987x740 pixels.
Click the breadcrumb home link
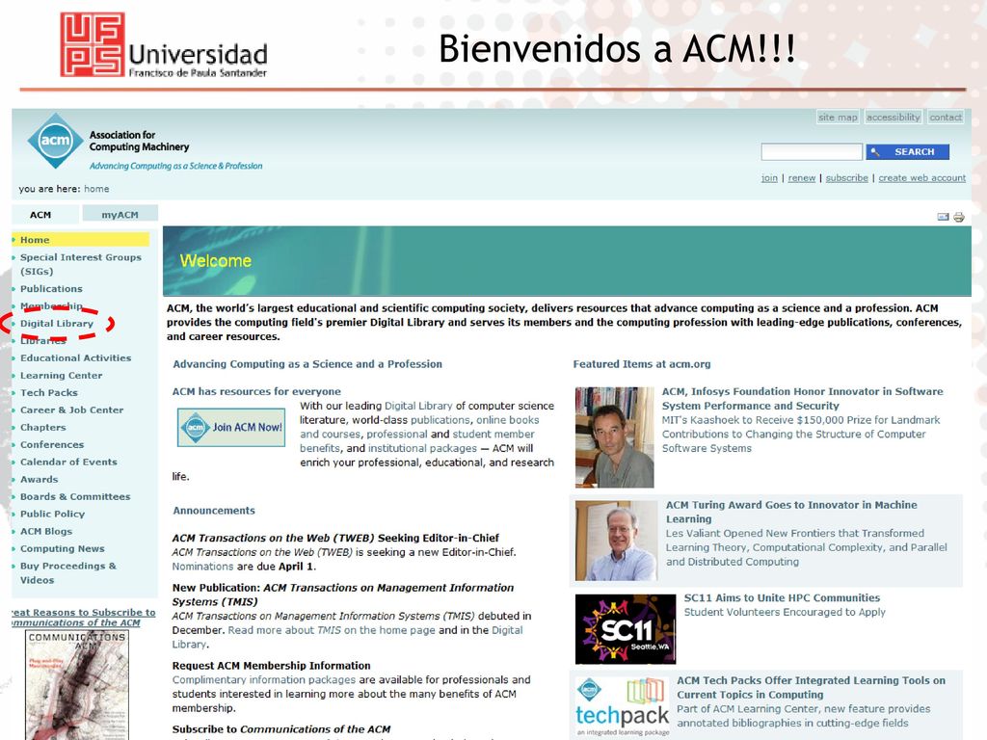click(x=96, y=189)
